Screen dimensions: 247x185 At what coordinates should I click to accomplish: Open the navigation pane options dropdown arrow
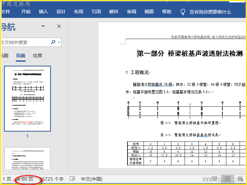(x=43, y=26)
